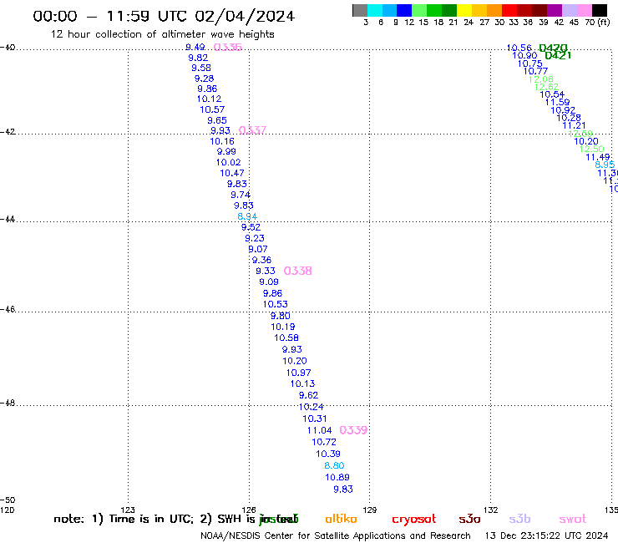Click the pink legend color swatch

point(584,10)
